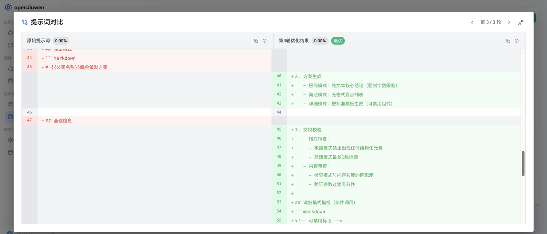Collapse the comparison dialog with shrink icon
Image resolution: width=547 pixels, height=234 pixels.
pyautogui.click(x=521, y=22)
